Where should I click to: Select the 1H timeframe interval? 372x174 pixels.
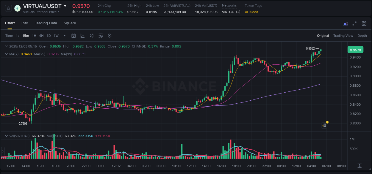click(34, 36)
